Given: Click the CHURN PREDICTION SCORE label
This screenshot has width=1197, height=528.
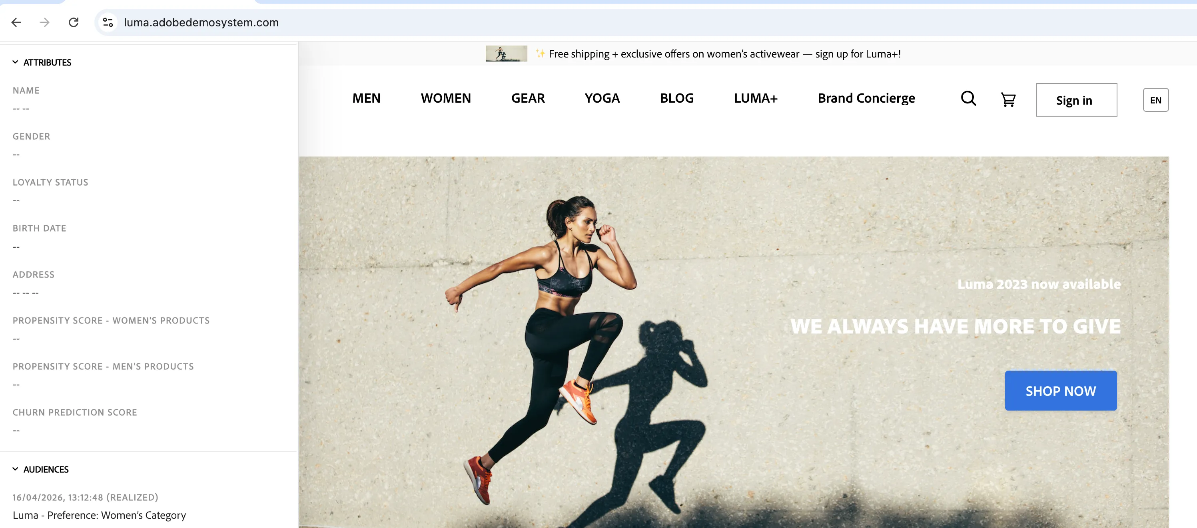Looking at the screenshot, I should point(75,412).
